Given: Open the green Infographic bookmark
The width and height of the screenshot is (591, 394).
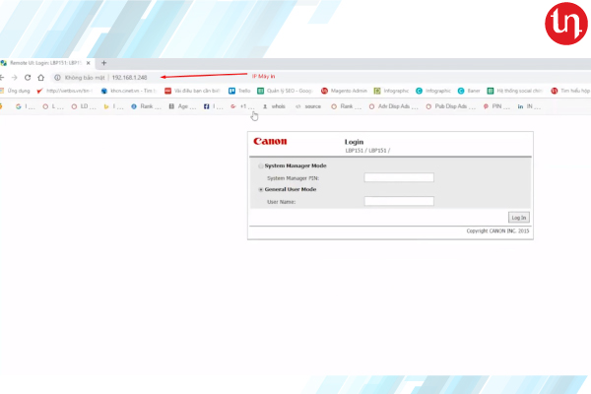Looking at the screenshot, I should [391, 91].
